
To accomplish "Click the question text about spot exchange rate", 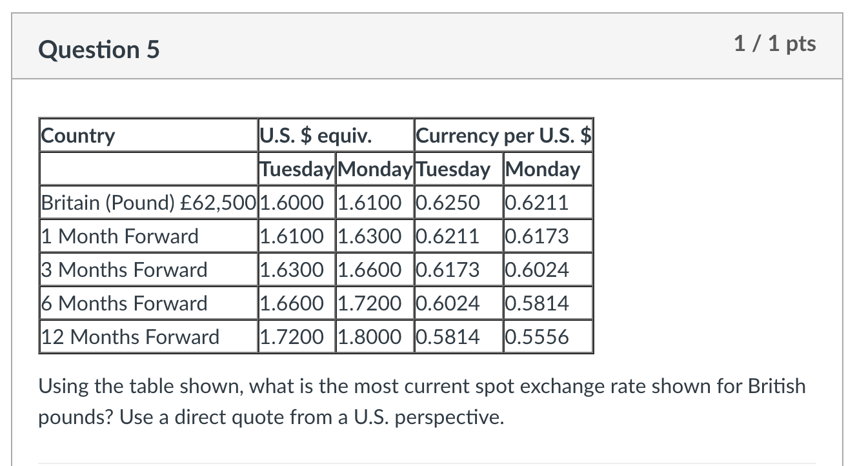I will coord(423,401).
